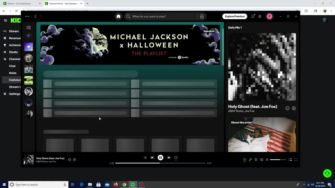Toggle the Kick hamburger menu
This screenshot has width=335, height=188.
pos(5,20)
